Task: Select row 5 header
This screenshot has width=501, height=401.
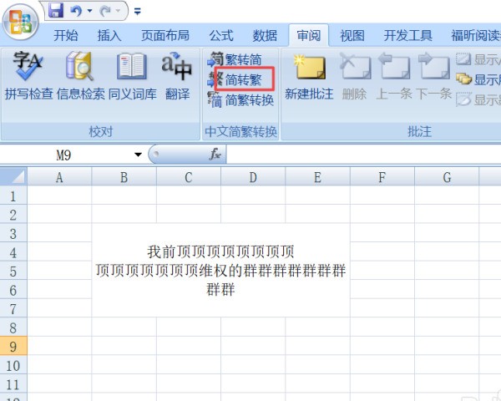Action: pyautogui.click(x=13, y=271)
